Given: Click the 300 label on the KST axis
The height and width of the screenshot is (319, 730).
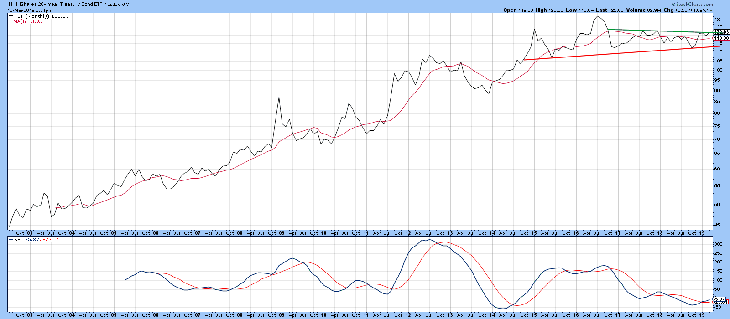Looking at the screenshot, I should (x=718, y=244).
